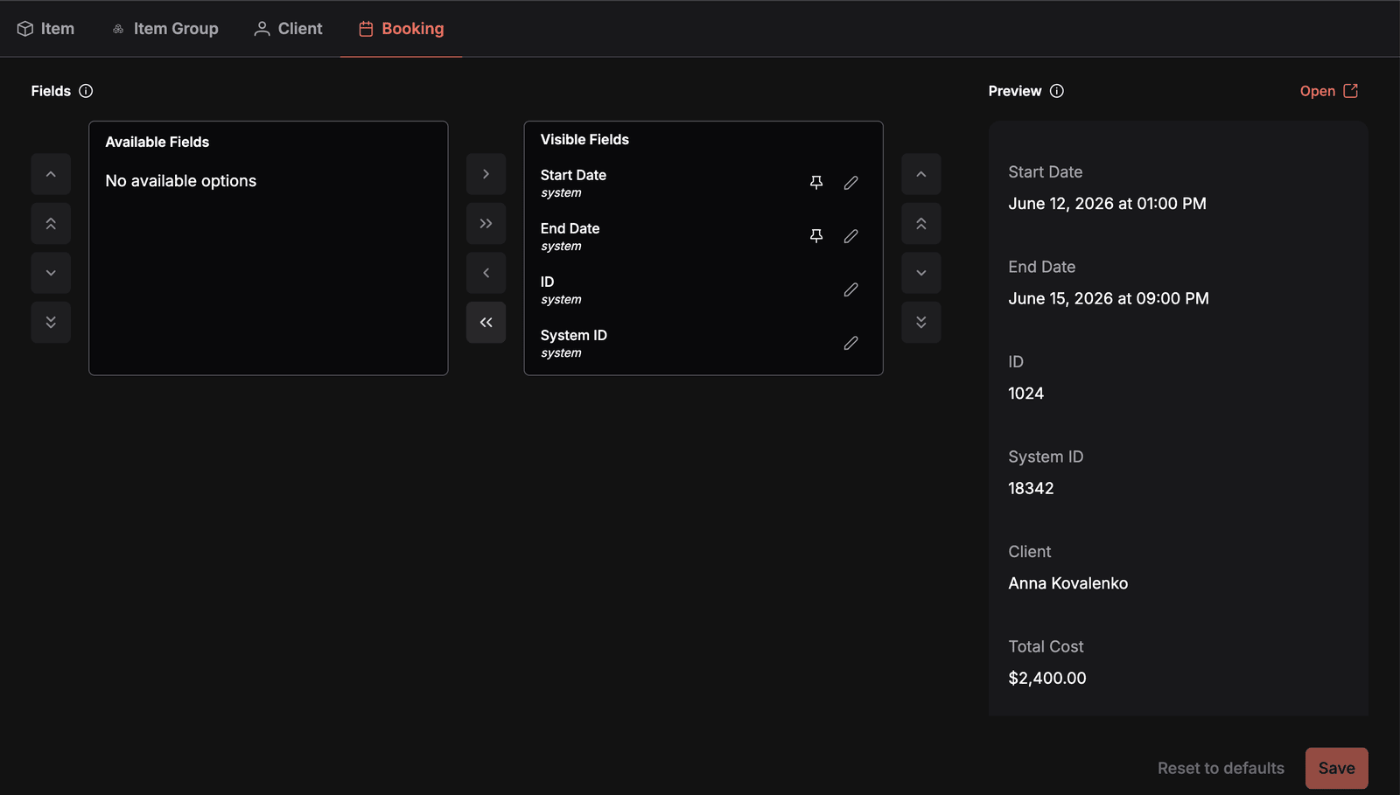Open the Item Group tab

165,29
